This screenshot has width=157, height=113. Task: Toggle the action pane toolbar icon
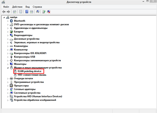[x=31, y=12]
